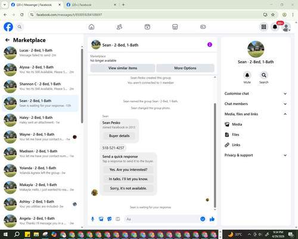Image resolution: width=298 pixels, height=239 pixels.
Task: Open the Gaming icon in top navigation
Action: (203, 27)
